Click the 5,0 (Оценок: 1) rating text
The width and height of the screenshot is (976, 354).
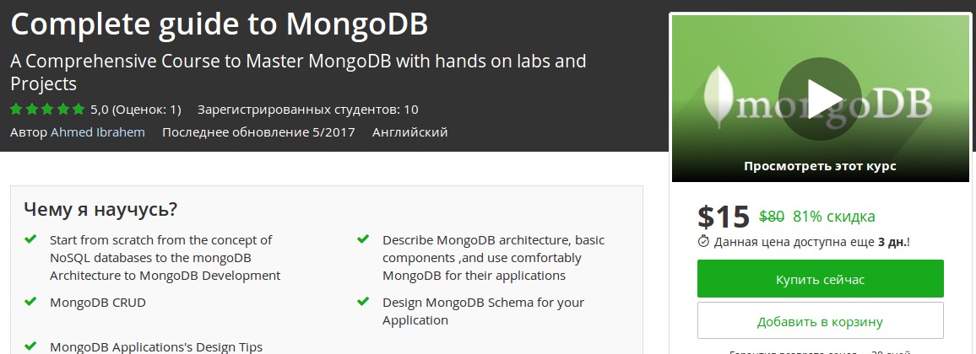135,109
